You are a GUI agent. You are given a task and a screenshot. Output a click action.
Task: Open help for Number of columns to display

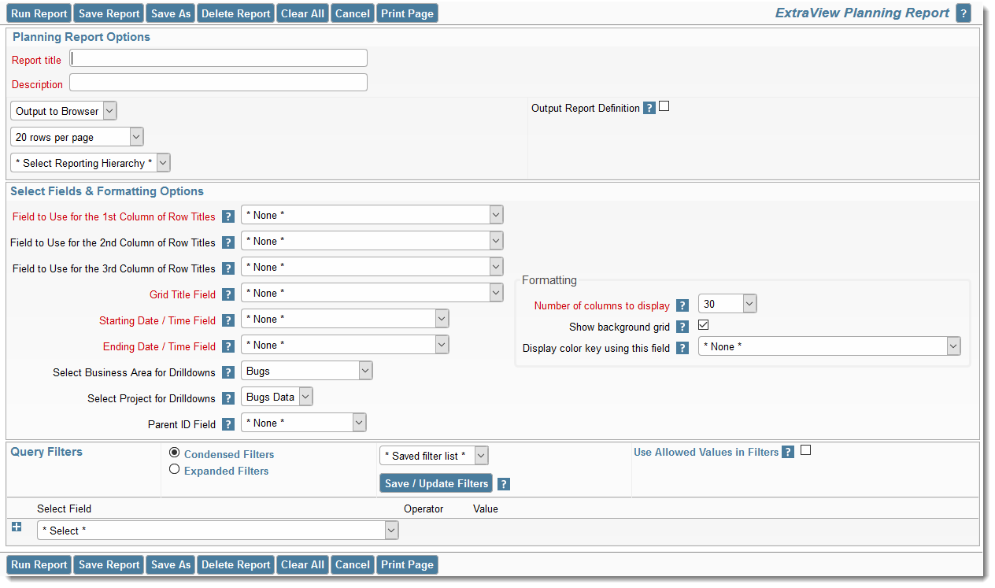682,305
